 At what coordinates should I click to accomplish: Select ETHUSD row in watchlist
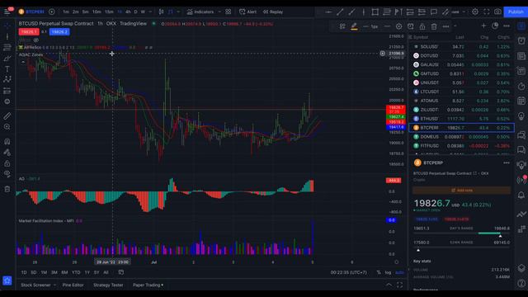pyautogui.click(x=461, y=119)
